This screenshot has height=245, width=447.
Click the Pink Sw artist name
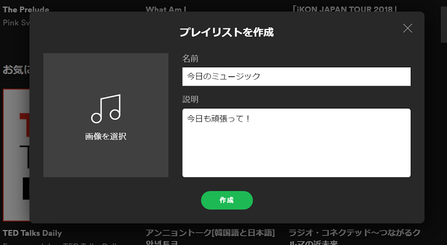pos(16,22)
